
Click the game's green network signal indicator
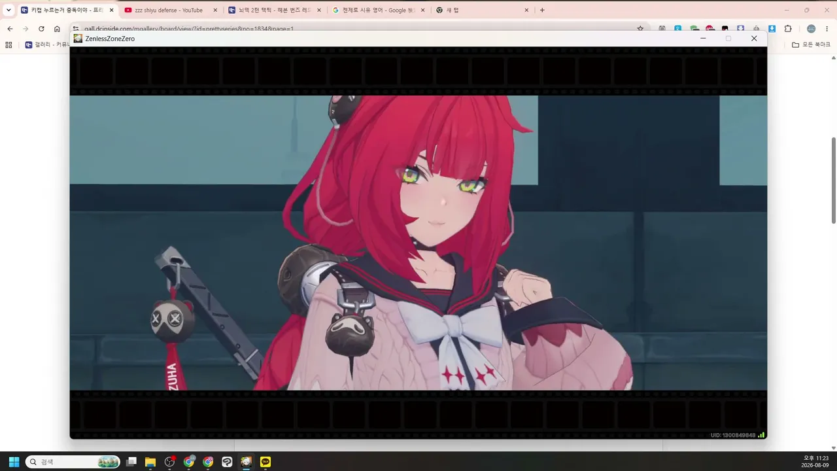tap(761, 435)
